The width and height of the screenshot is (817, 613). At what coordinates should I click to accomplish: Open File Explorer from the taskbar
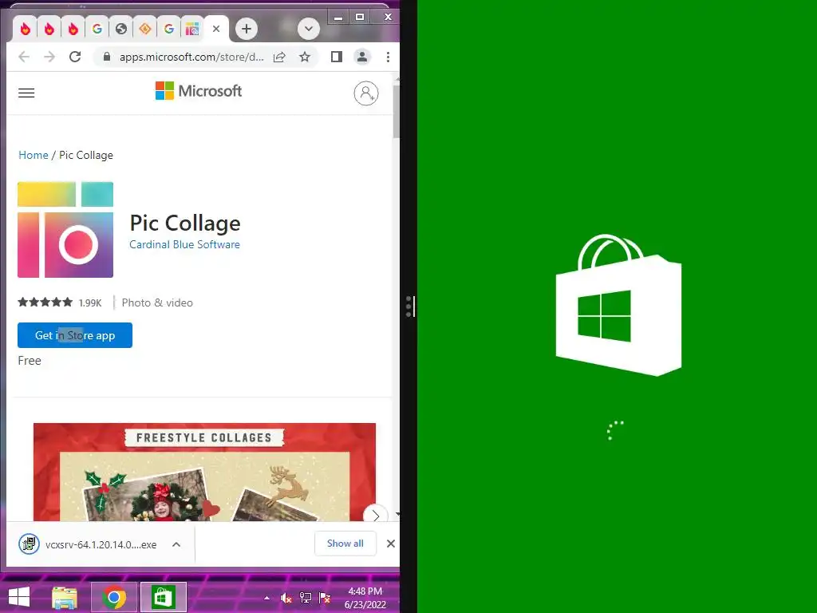coord(65,597)
